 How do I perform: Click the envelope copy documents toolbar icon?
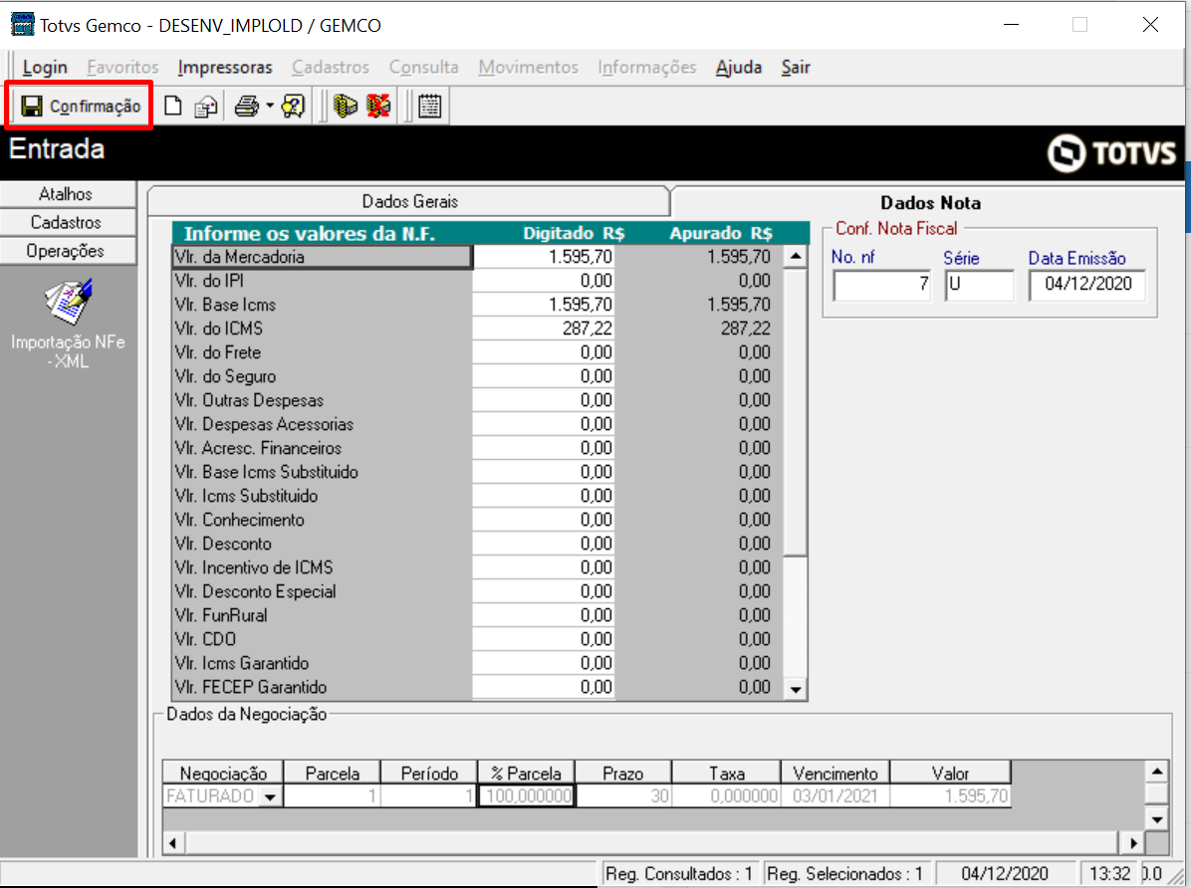click(x=206, y=107)
